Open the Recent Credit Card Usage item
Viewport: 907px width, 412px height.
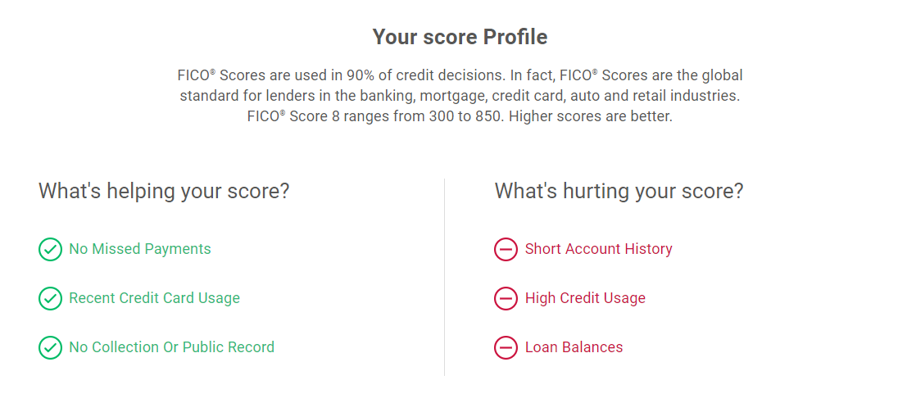(x=155, y=298)
